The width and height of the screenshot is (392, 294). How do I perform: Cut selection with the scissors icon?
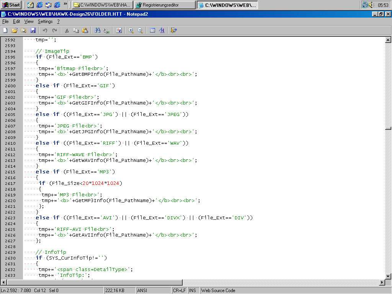67,30
